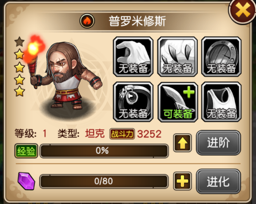The height and width of the screenshot is (204, 256).
Task: Tap the 战斗力 combat power badge
Action: [122, 134]
